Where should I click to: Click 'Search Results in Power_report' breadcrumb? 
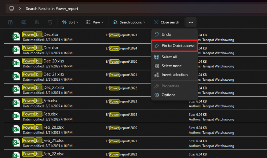52,9
